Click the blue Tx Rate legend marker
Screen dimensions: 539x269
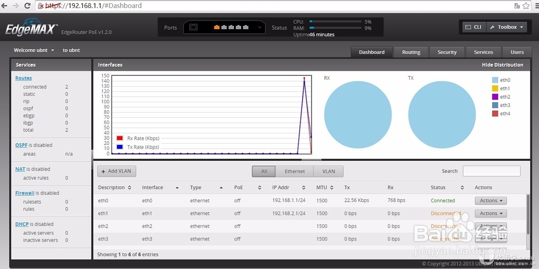pos(120,147)
